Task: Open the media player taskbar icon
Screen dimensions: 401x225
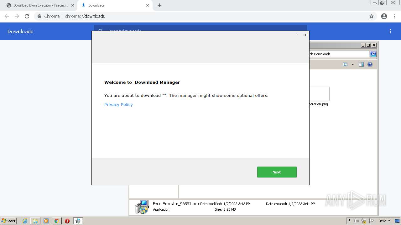Action: coord(46,221)
